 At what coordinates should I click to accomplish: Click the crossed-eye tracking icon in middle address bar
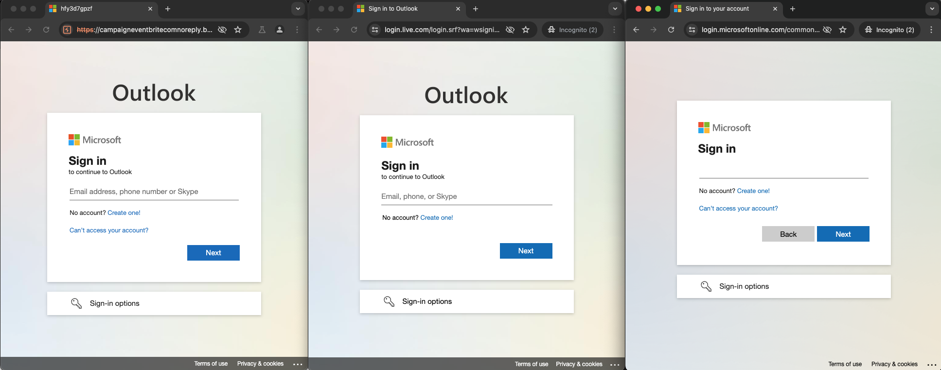tap(510, 30)
